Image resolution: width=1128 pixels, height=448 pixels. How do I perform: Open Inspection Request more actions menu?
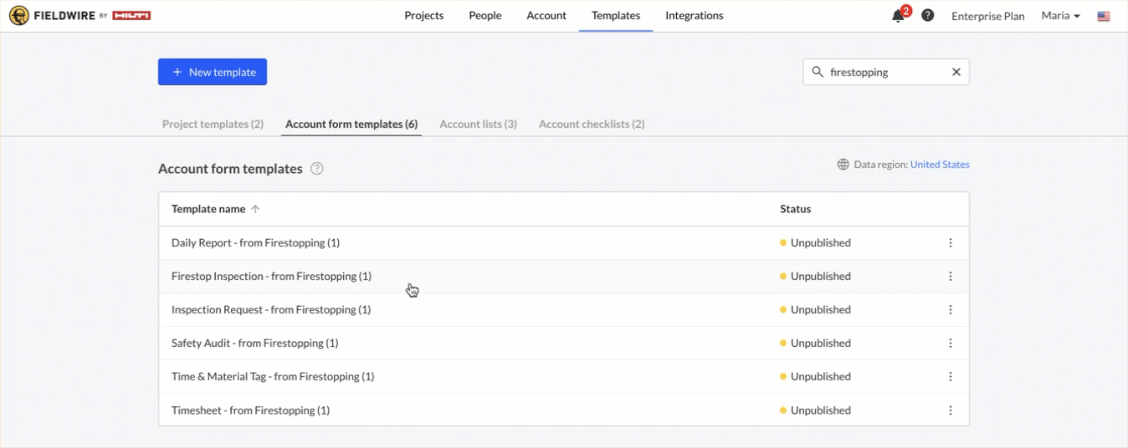click(x=950, y=310)
